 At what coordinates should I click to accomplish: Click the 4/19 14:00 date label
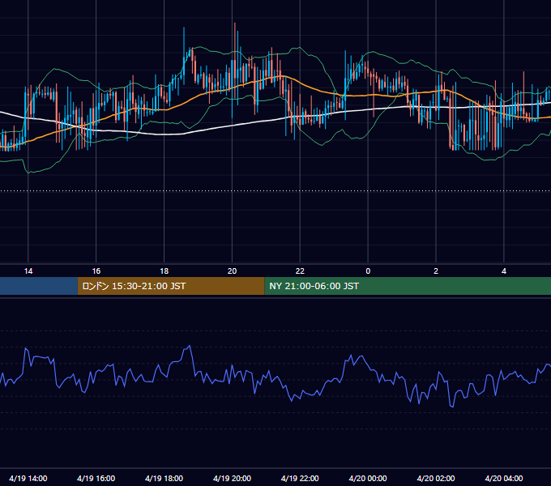[28, 478]
